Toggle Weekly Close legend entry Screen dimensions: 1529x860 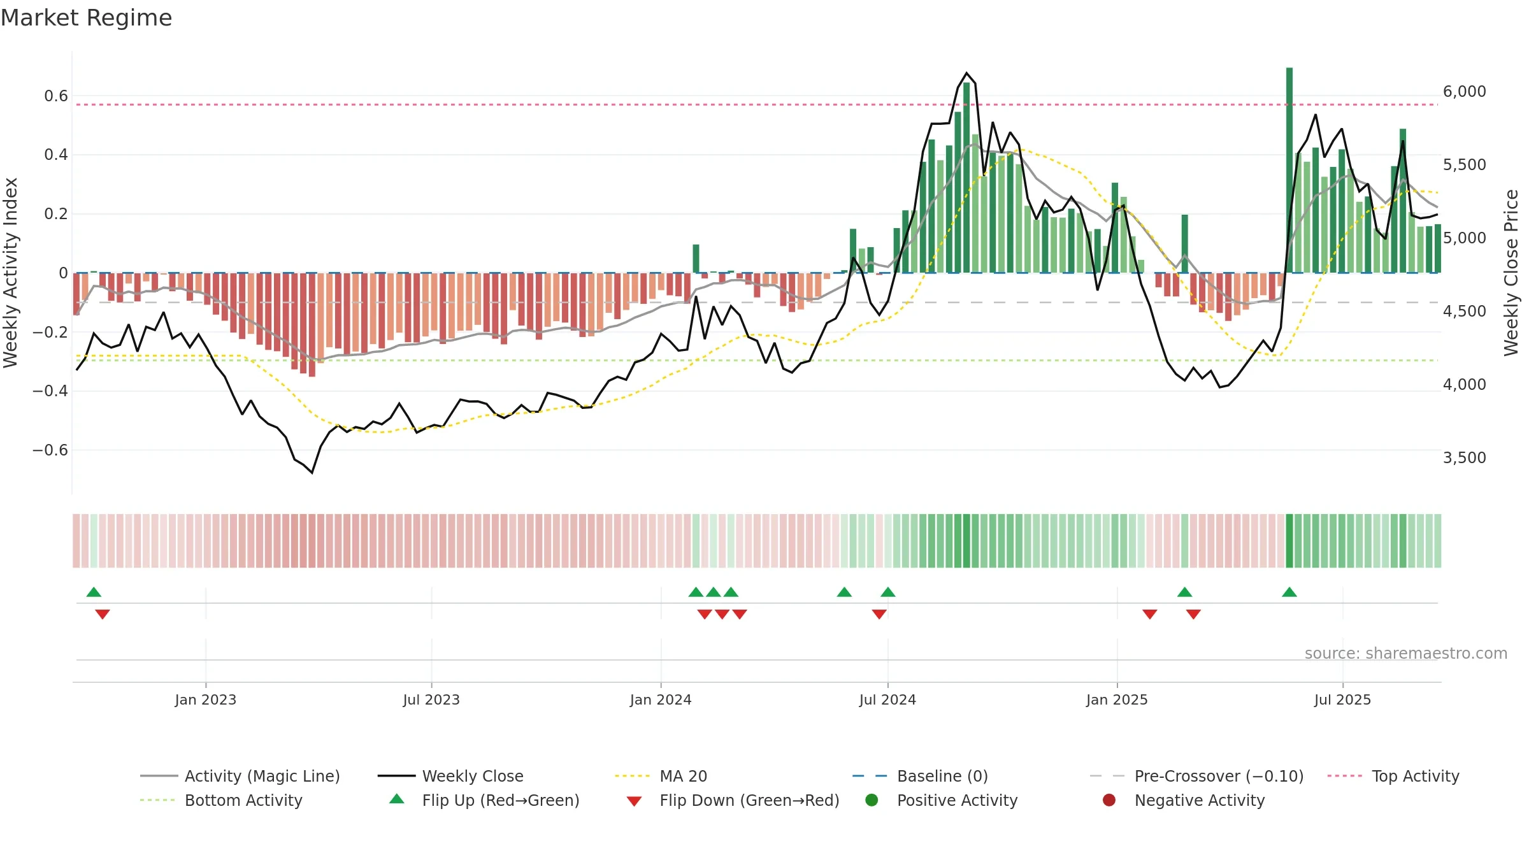(x=450, y=776)
